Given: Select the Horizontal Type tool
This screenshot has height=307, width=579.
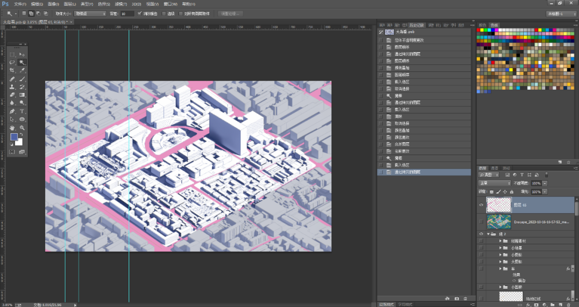Looking at the screenshot, I should click(22, 111).
